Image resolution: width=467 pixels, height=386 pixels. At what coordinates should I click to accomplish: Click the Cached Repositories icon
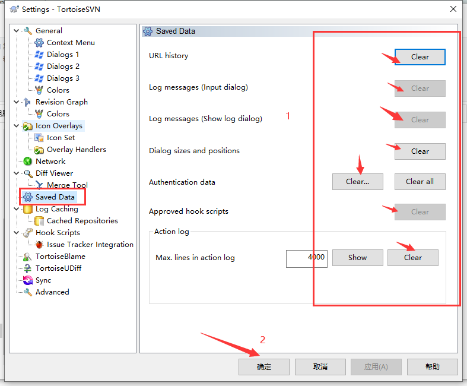coord(39,221)
